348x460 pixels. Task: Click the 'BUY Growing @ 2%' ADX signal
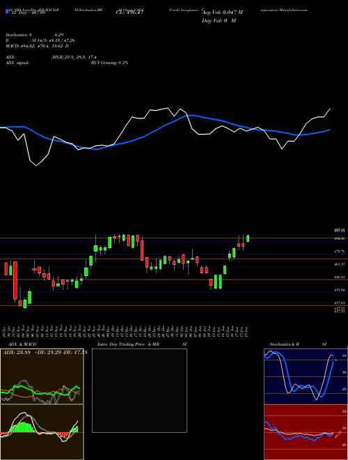109,63
